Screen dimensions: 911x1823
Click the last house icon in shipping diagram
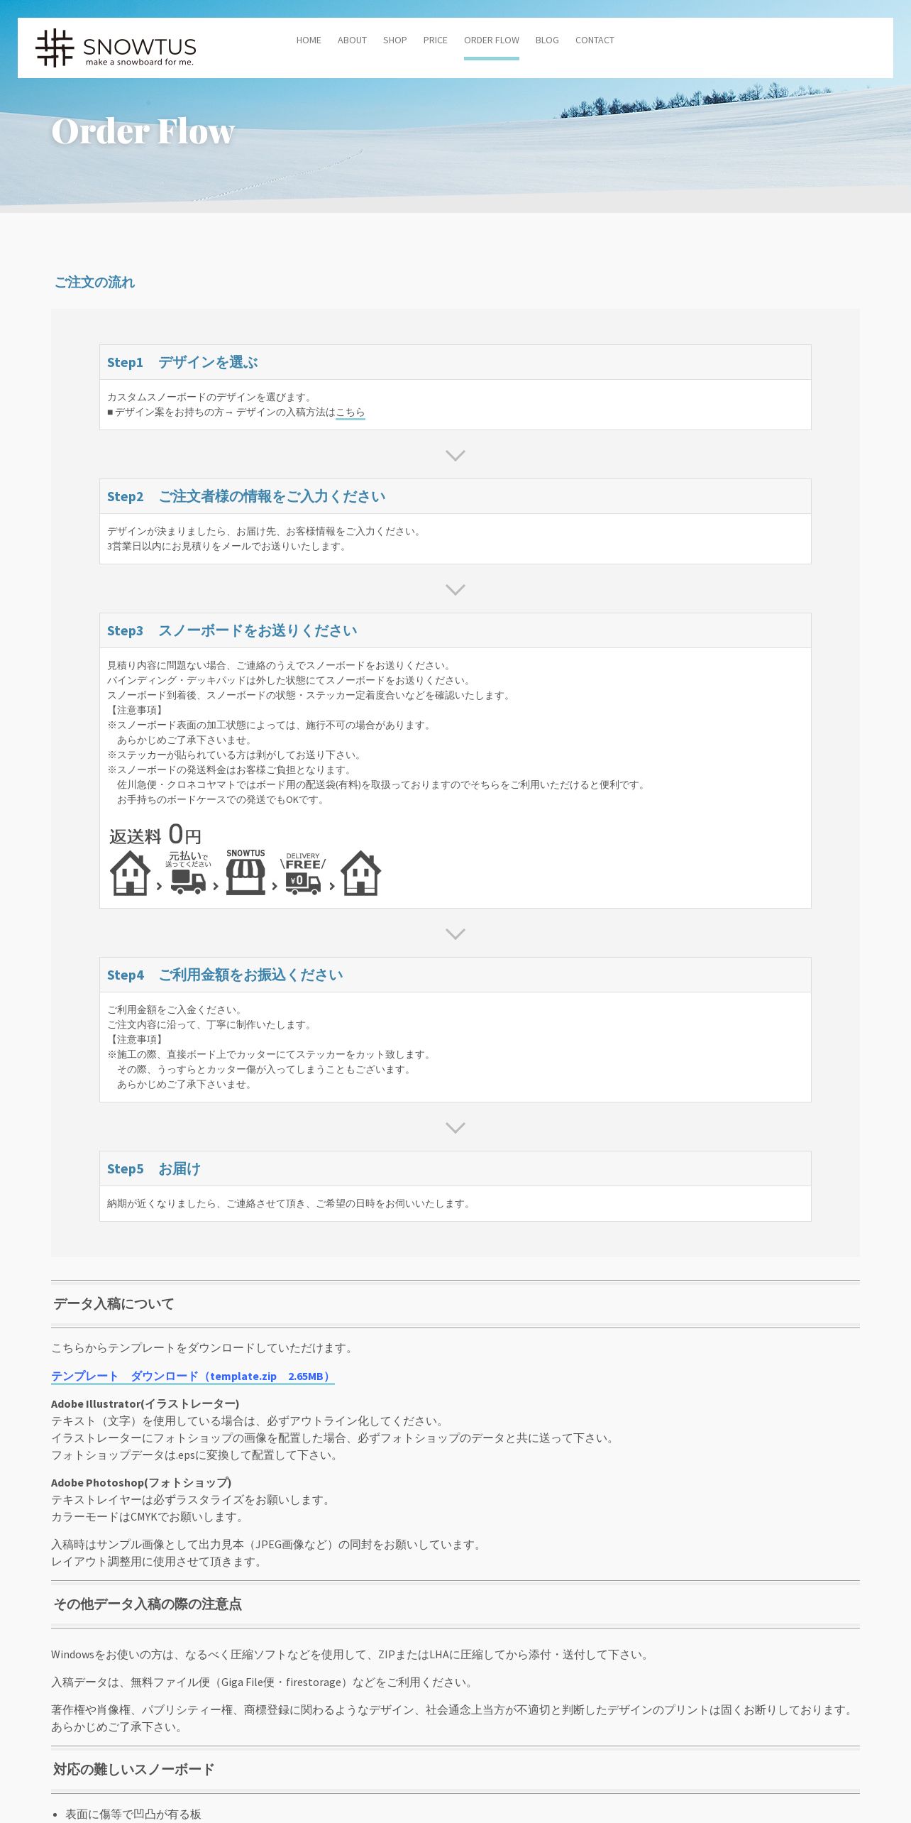pos(360,873)
